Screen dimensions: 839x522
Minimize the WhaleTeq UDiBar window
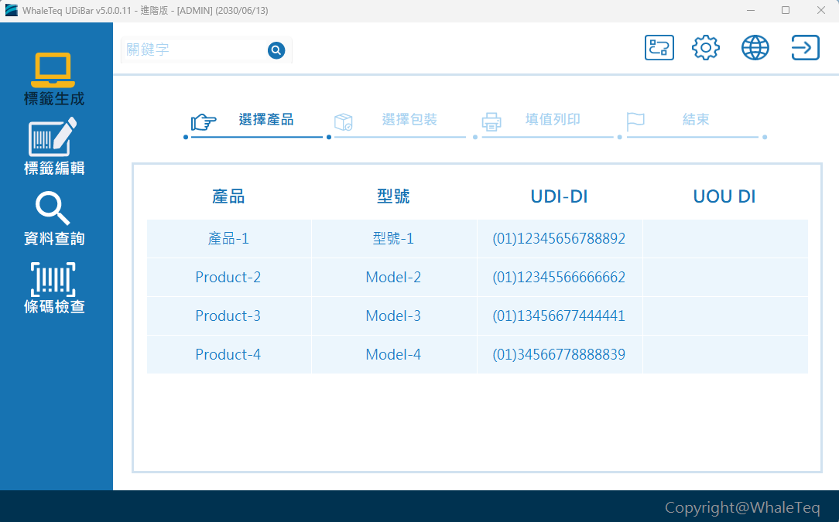(x=751, y=10)
